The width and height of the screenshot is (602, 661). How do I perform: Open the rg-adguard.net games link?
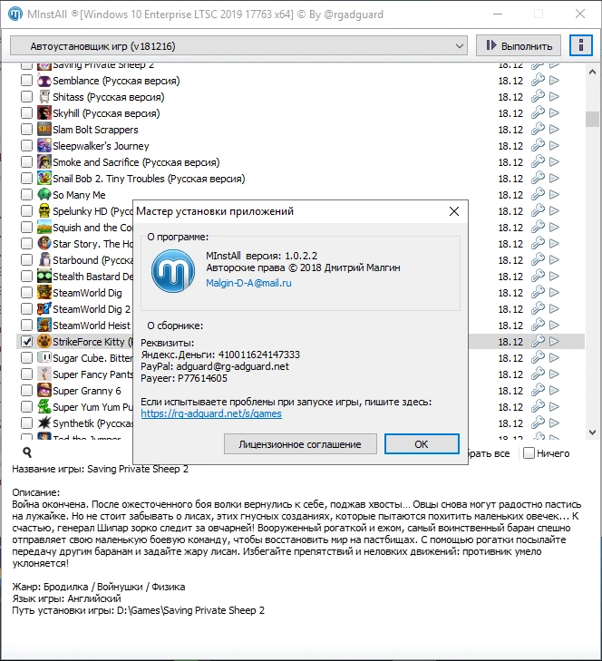pos(210,413)
